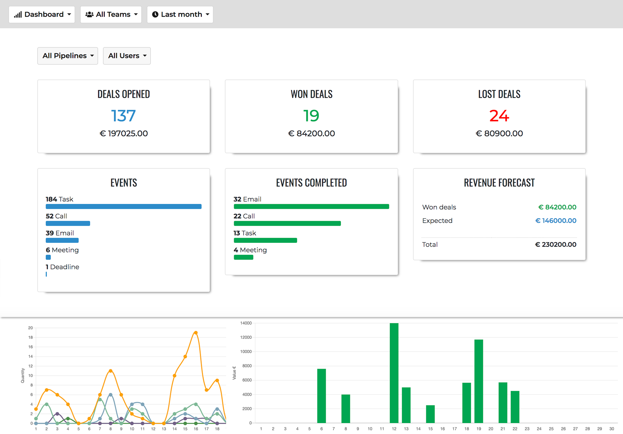This screenshot has height=434, width=623.
Task: Click the Task progress bar in Events panel
Action: 124,206
